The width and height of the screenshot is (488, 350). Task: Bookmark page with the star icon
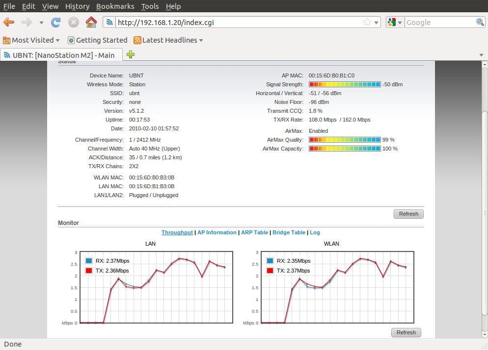(x=367, y=22)
